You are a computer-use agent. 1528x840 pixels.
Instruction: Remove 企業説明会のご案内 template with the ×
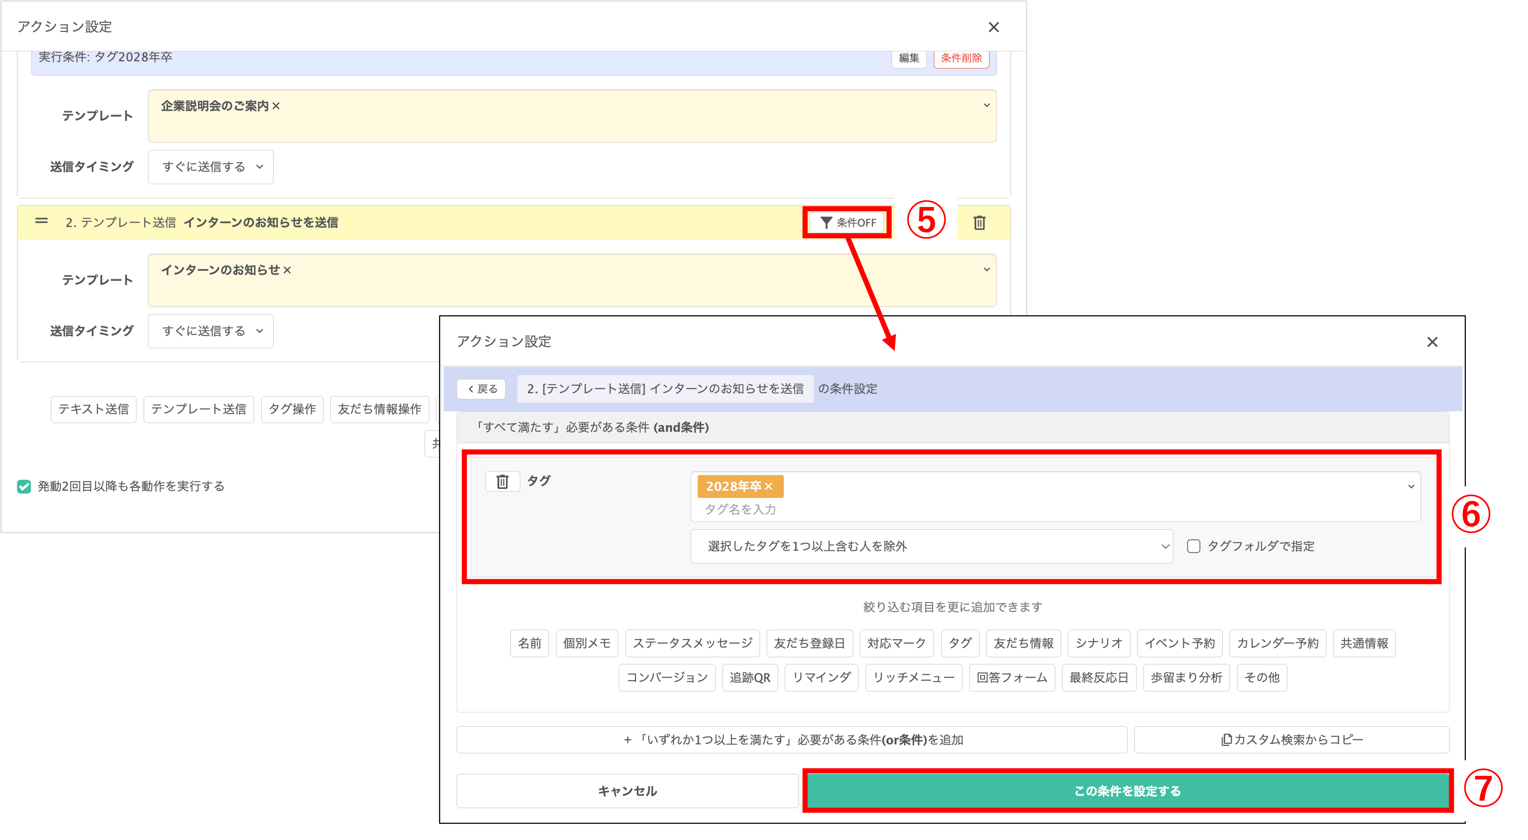tap(276, 106)
